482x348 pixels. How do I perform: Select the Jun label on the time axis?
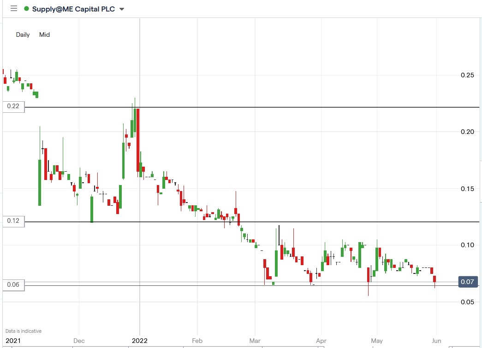coord(435,341)
